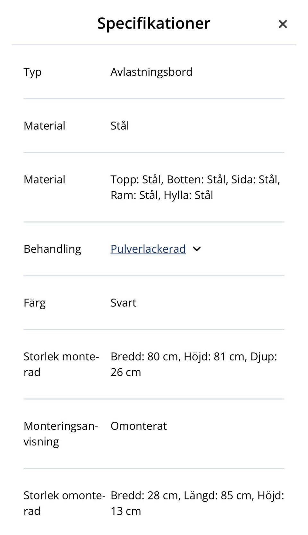Click the Avlastningsbord value text
The width and height of the screenshot is (308, 535).
pyautogui.click(x=151, y=72)
